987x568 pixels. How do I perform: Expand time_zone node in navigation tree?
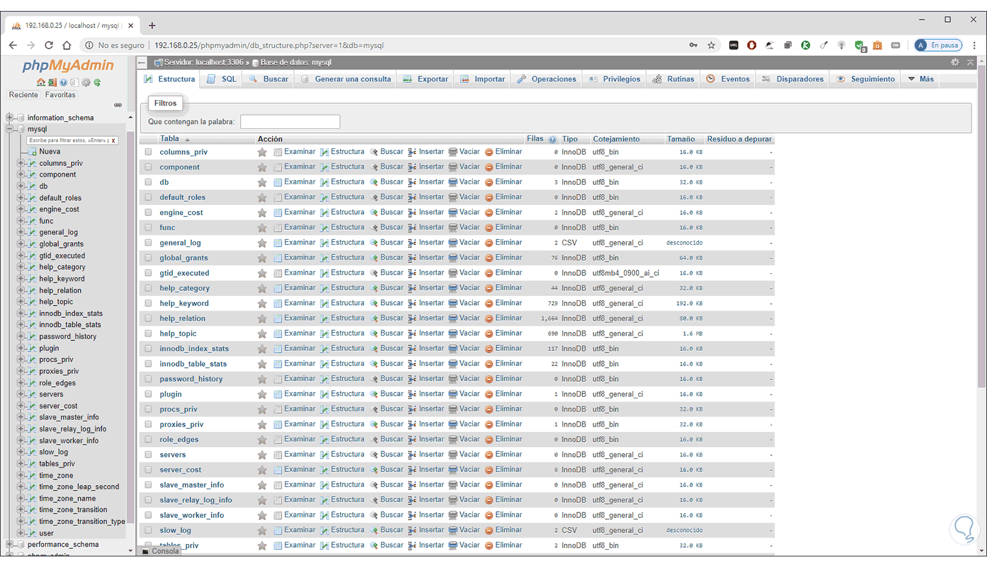21,475
